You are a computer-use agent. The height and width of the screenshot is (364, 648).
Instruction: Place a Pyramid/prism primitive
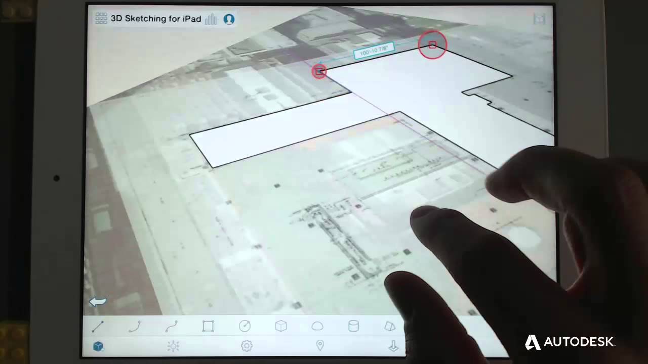click(x=390, y=327)
